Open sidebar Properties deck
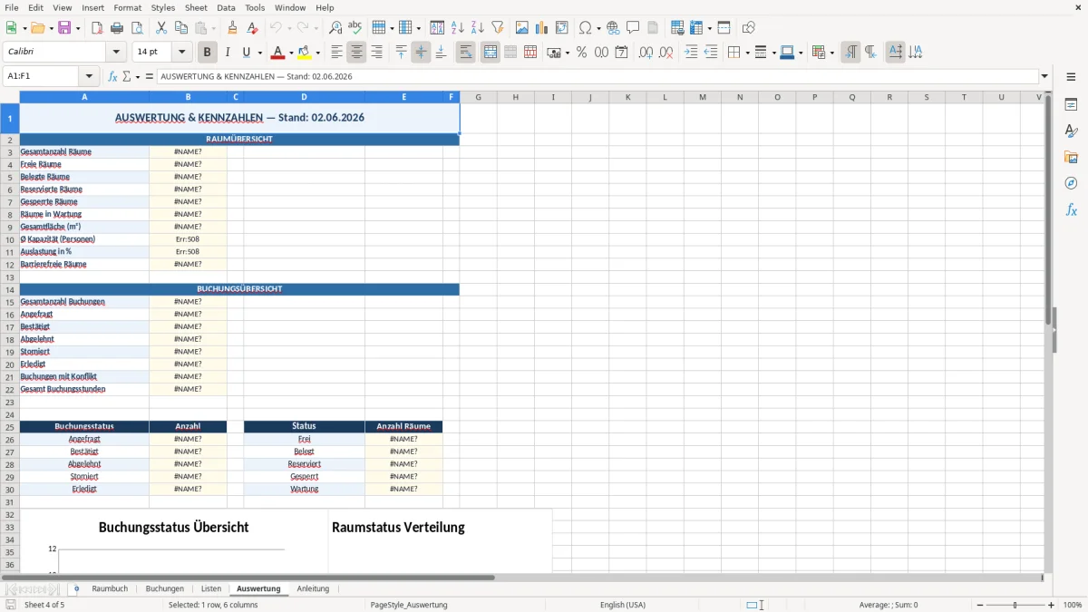 tap(1071, 105)
